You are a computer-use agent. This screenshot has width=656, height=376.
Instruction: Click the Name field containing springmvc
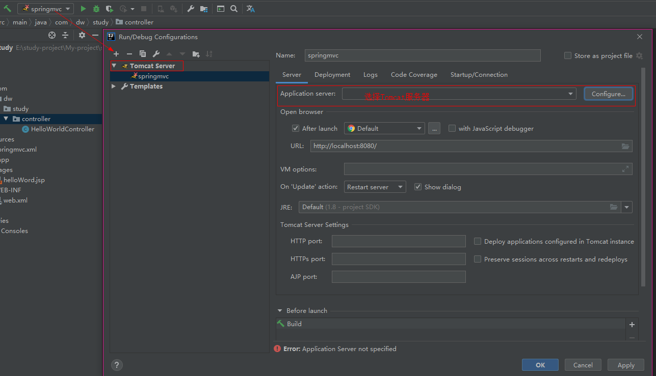click(x=423, y=55)
